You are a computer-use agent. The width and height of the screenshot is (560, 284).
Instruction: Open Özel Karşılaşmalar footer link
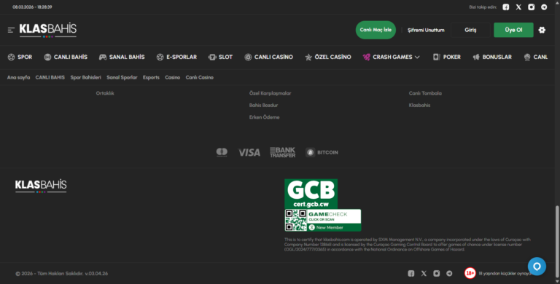[270, 93]
